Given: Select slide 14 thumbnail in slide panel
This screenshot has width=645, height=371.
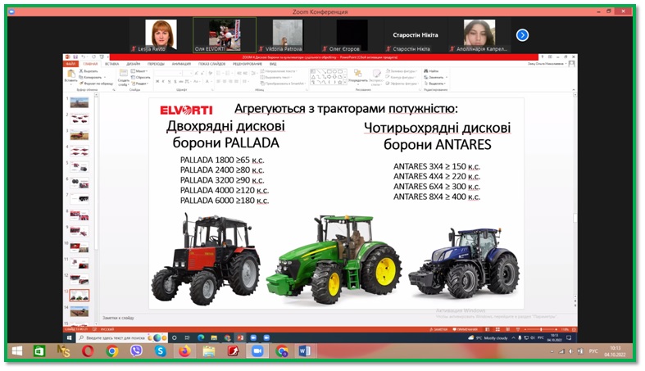Looking at the screenshot, I should click(x=79, y=312).
